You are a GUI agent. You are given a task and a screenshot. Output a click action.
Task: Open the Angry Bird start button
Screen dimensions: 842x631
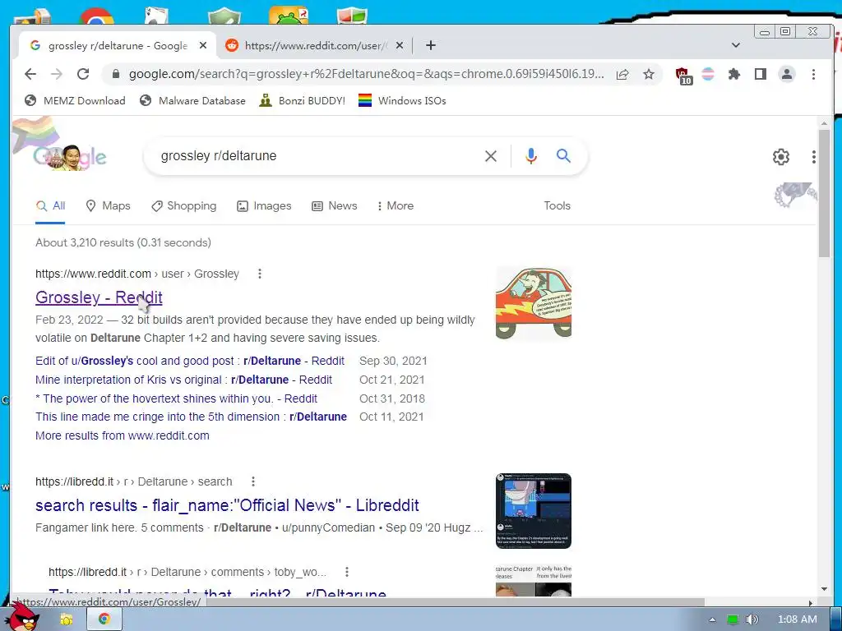tap(21, 617)
